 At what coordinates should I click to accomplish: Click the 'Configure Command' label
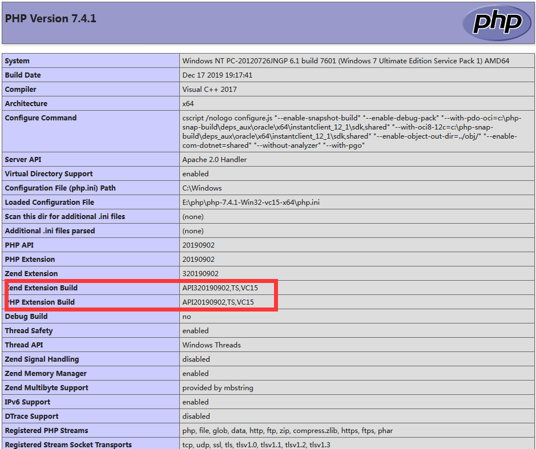(x=41, y=118)
